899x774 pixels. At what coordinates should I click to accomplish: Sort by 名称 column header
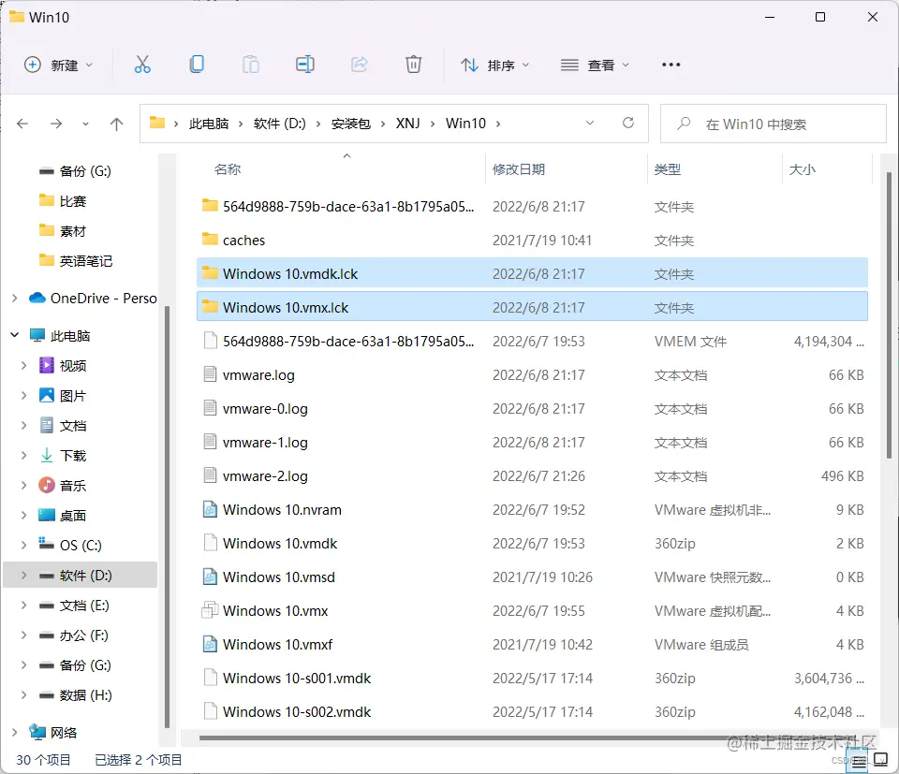coord(228,169)
